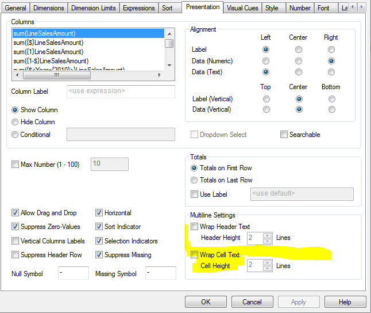Viewport: 371px width, 313px height.
Task: Set Data (Vertical) alignment to Bottom
Action: [332, 109]
